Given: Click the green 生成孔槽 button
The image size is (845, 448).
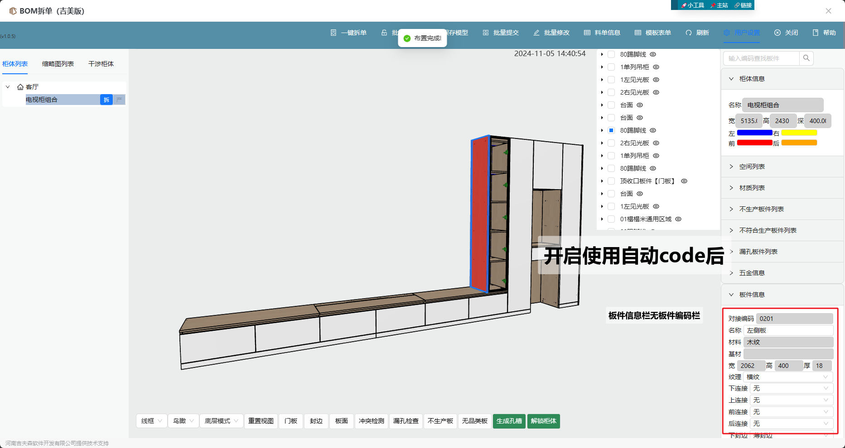Looking at the screenshot, I should tap(509, 421).
